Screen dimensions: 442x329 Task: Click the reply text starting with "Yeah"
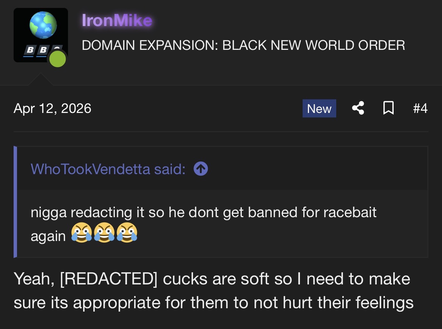[213, 290]
